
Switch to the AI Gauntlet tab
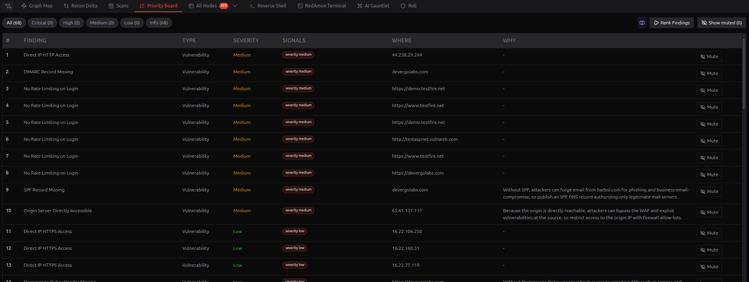tap(373, 6)
